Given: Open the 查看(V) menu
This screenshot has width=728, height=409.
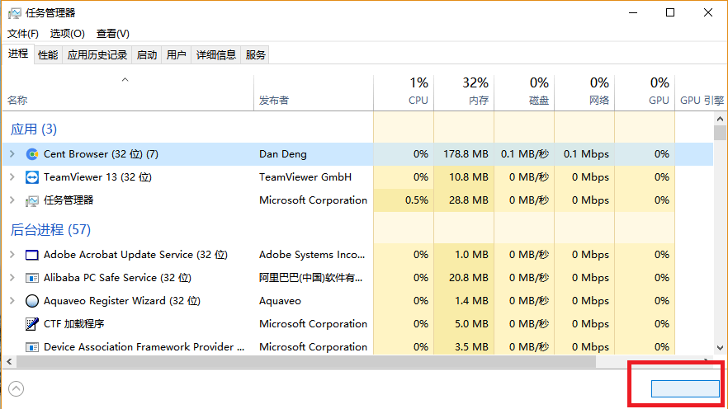Looking at the screenshot, I should coord(113,34).
